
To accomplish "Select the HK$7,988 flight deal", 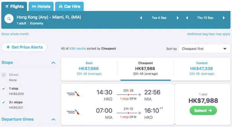I will pyautogui.click(x=203, y=111).
